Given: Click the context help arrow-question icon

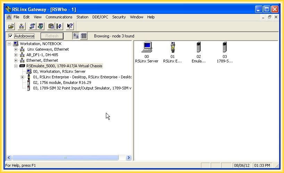Looking at the screenshot, I should click(69, 26).
